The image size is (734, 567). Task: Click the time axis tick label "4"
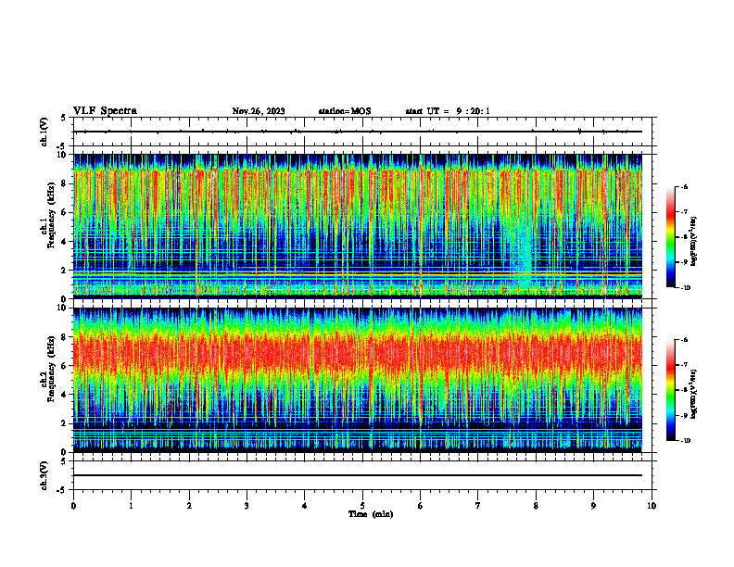coord(305,506)
